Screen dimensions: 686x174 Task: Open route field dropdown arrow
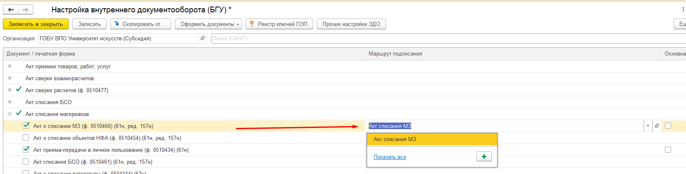[x=648, y=126]
